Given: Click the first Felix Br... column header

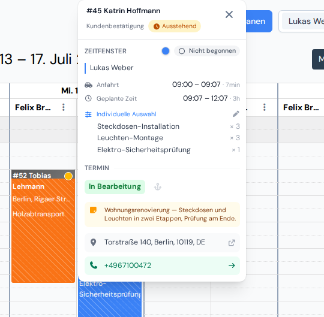Looking at the screenshot, I should 33,107.
